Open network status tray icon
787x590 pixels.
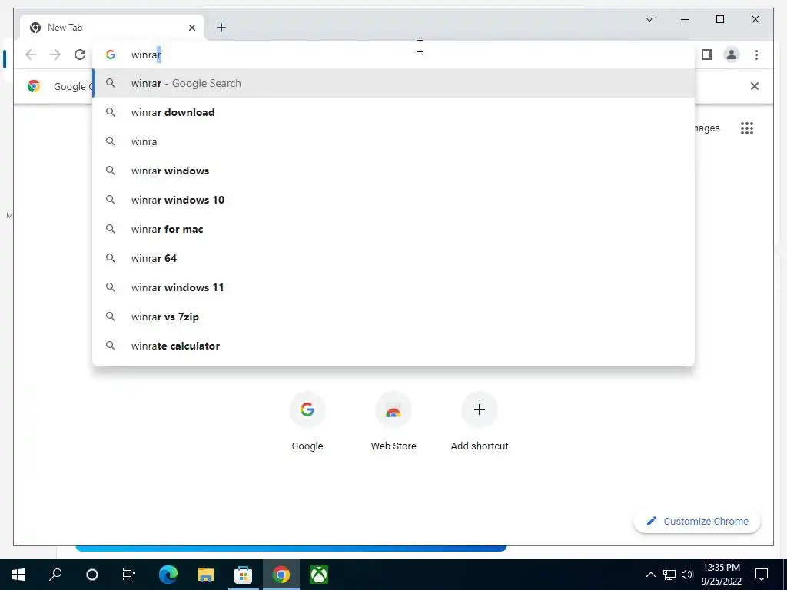[x=669, y=575]
